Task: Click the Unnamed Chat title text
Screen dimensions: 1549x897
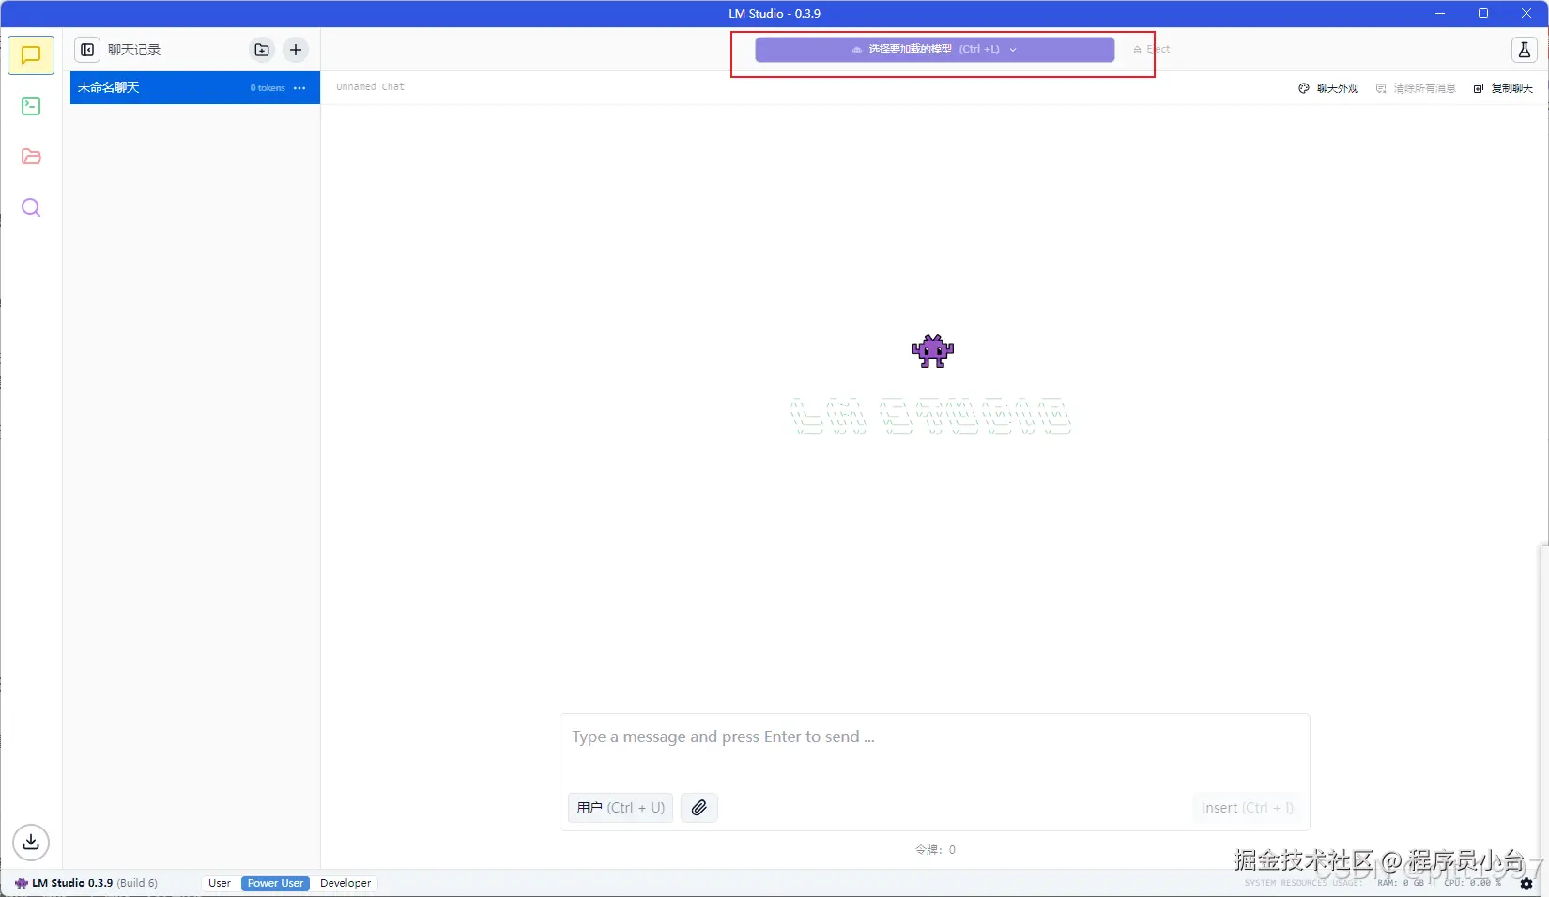Action: point(370,87)
